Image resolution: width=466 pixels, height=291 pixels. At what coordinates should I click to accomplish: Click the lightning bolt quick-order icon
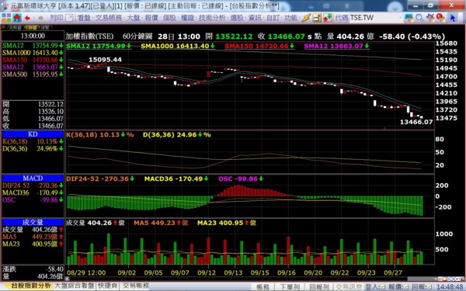pos(307,18)
